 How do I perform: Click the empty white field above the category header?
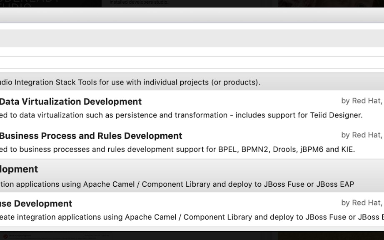point(192,62)
